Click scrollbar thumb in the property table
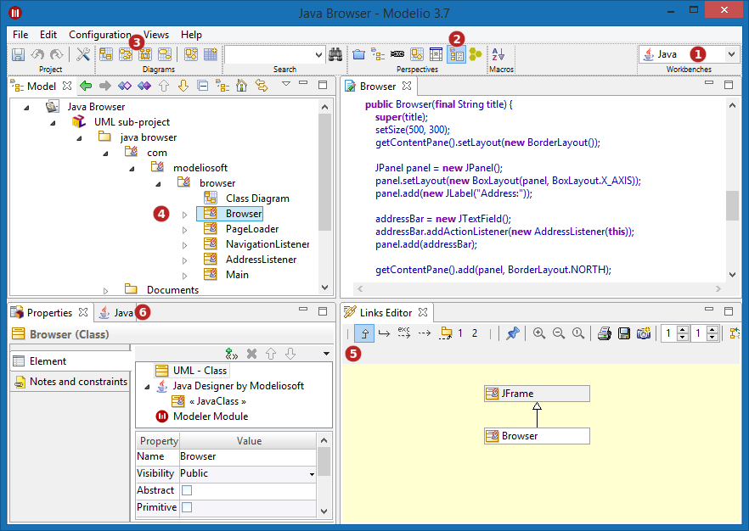749x531 pixels. (x=324, y=461)
